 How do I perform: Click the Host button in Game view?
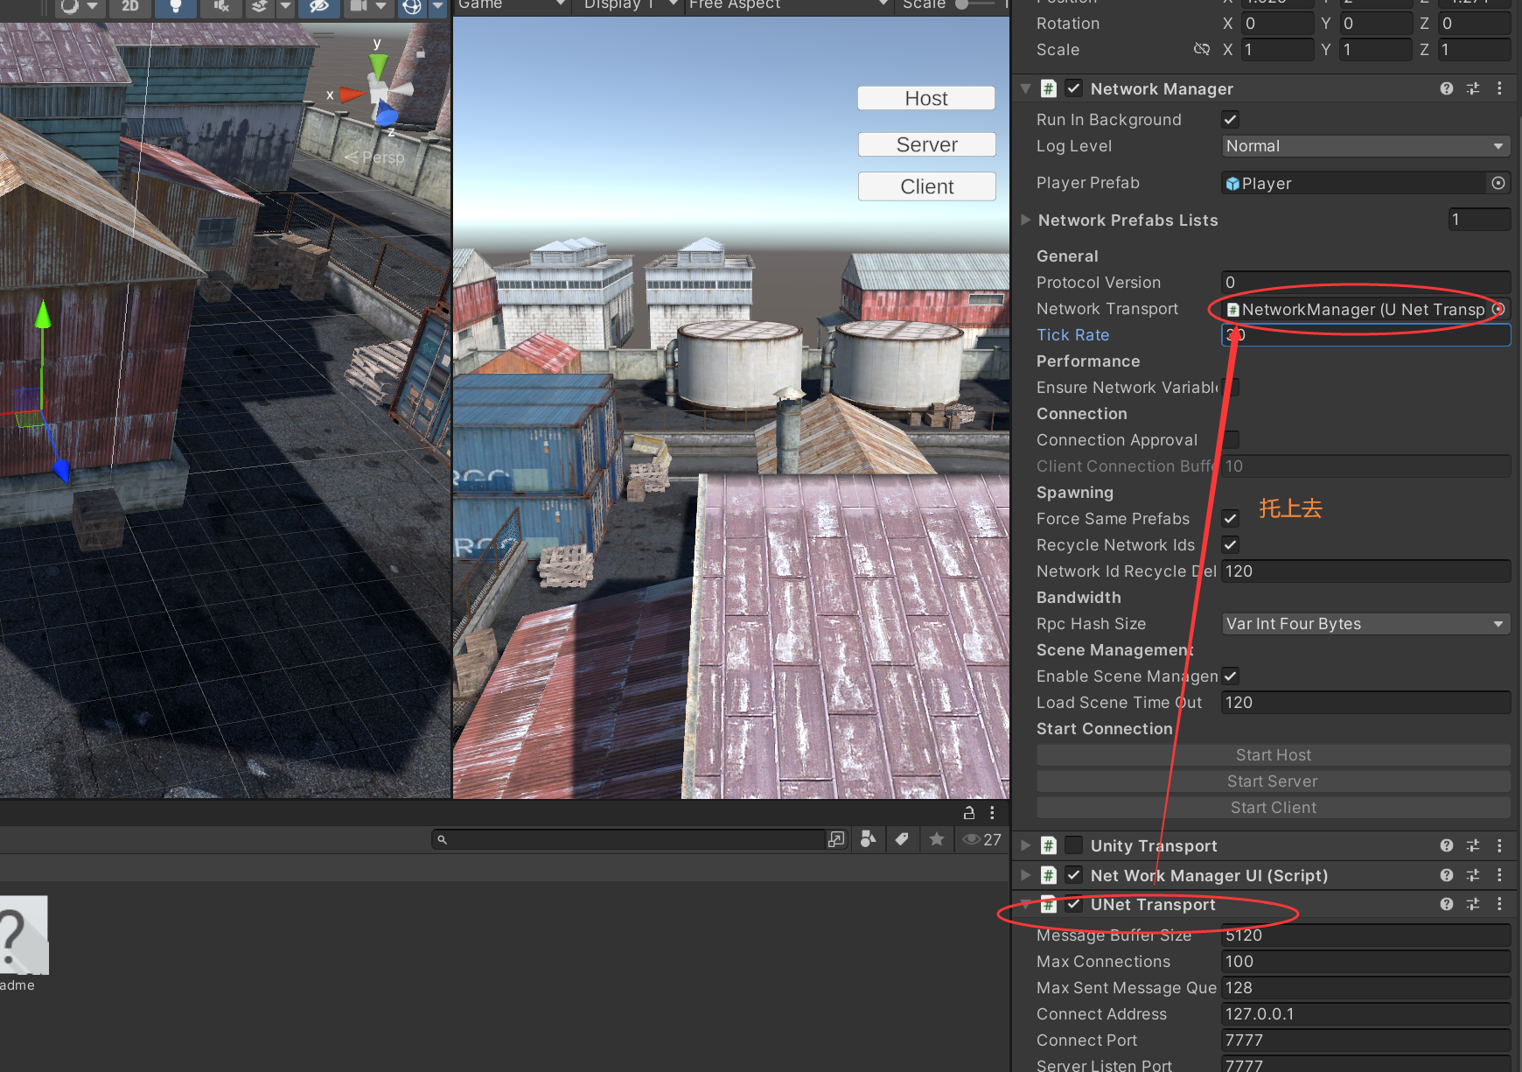[x=926, y=98]
